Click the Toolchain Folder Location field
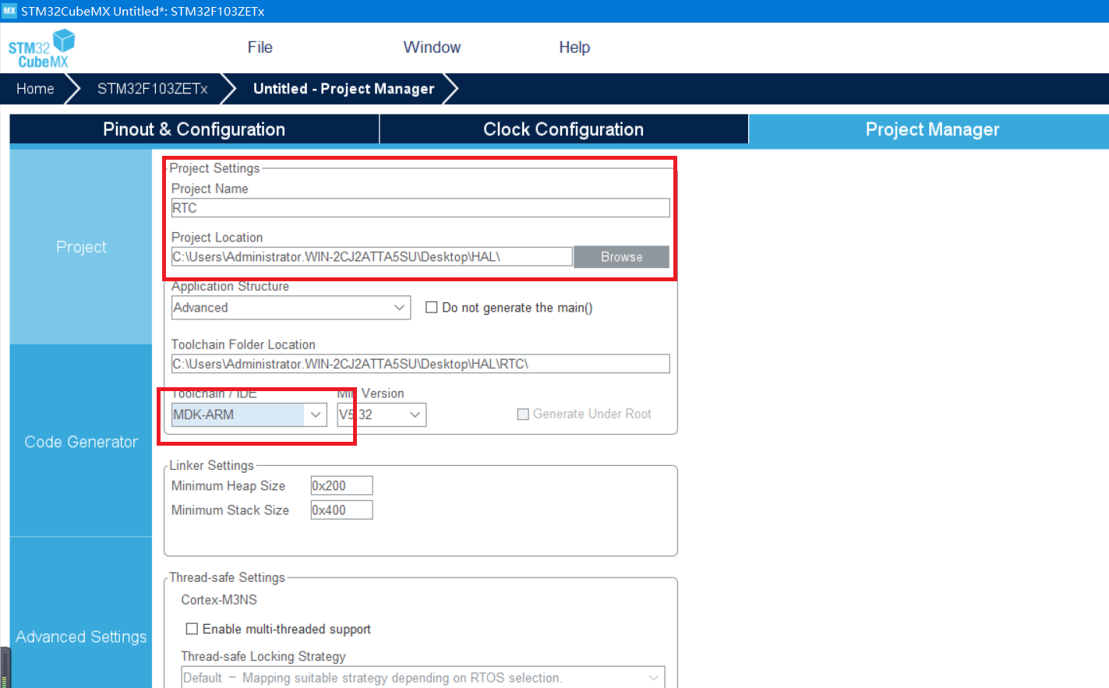The height and width of the screenshot is (688, 1109). [x=420, y=364]
